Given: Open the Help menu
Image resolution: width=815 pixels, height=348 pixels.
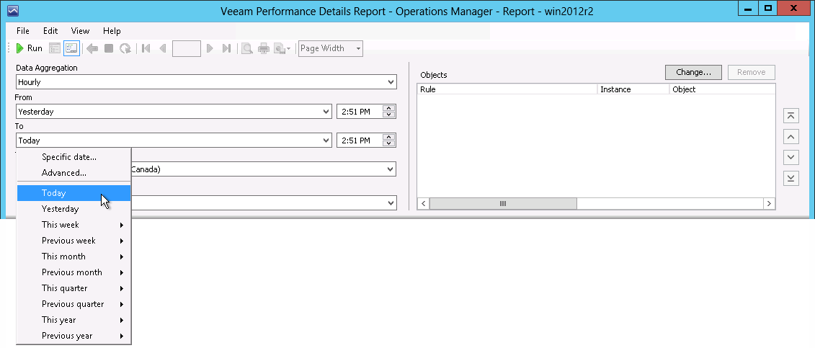Looking at the screenshot, I should pos(112,31).
